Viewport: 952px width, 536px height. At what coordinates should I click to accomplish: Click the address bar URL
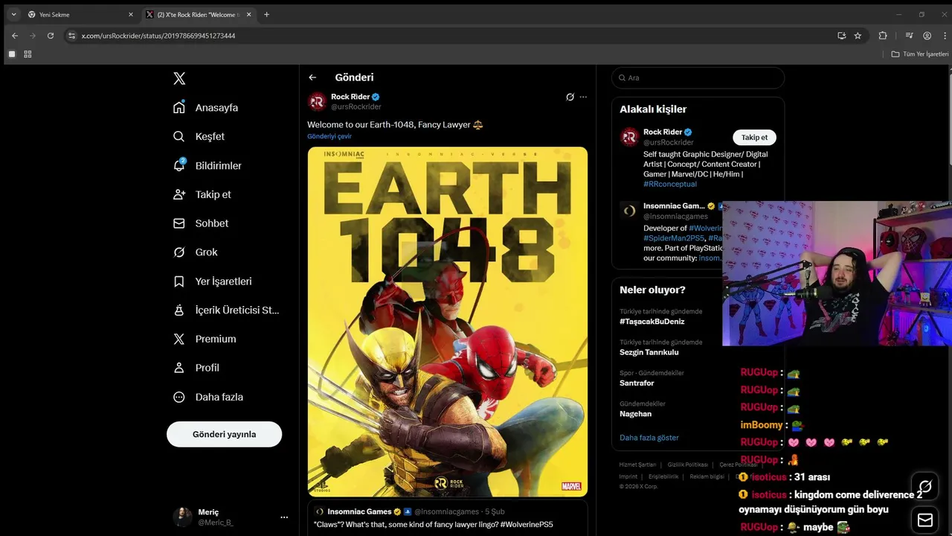(x=158, y=36)
